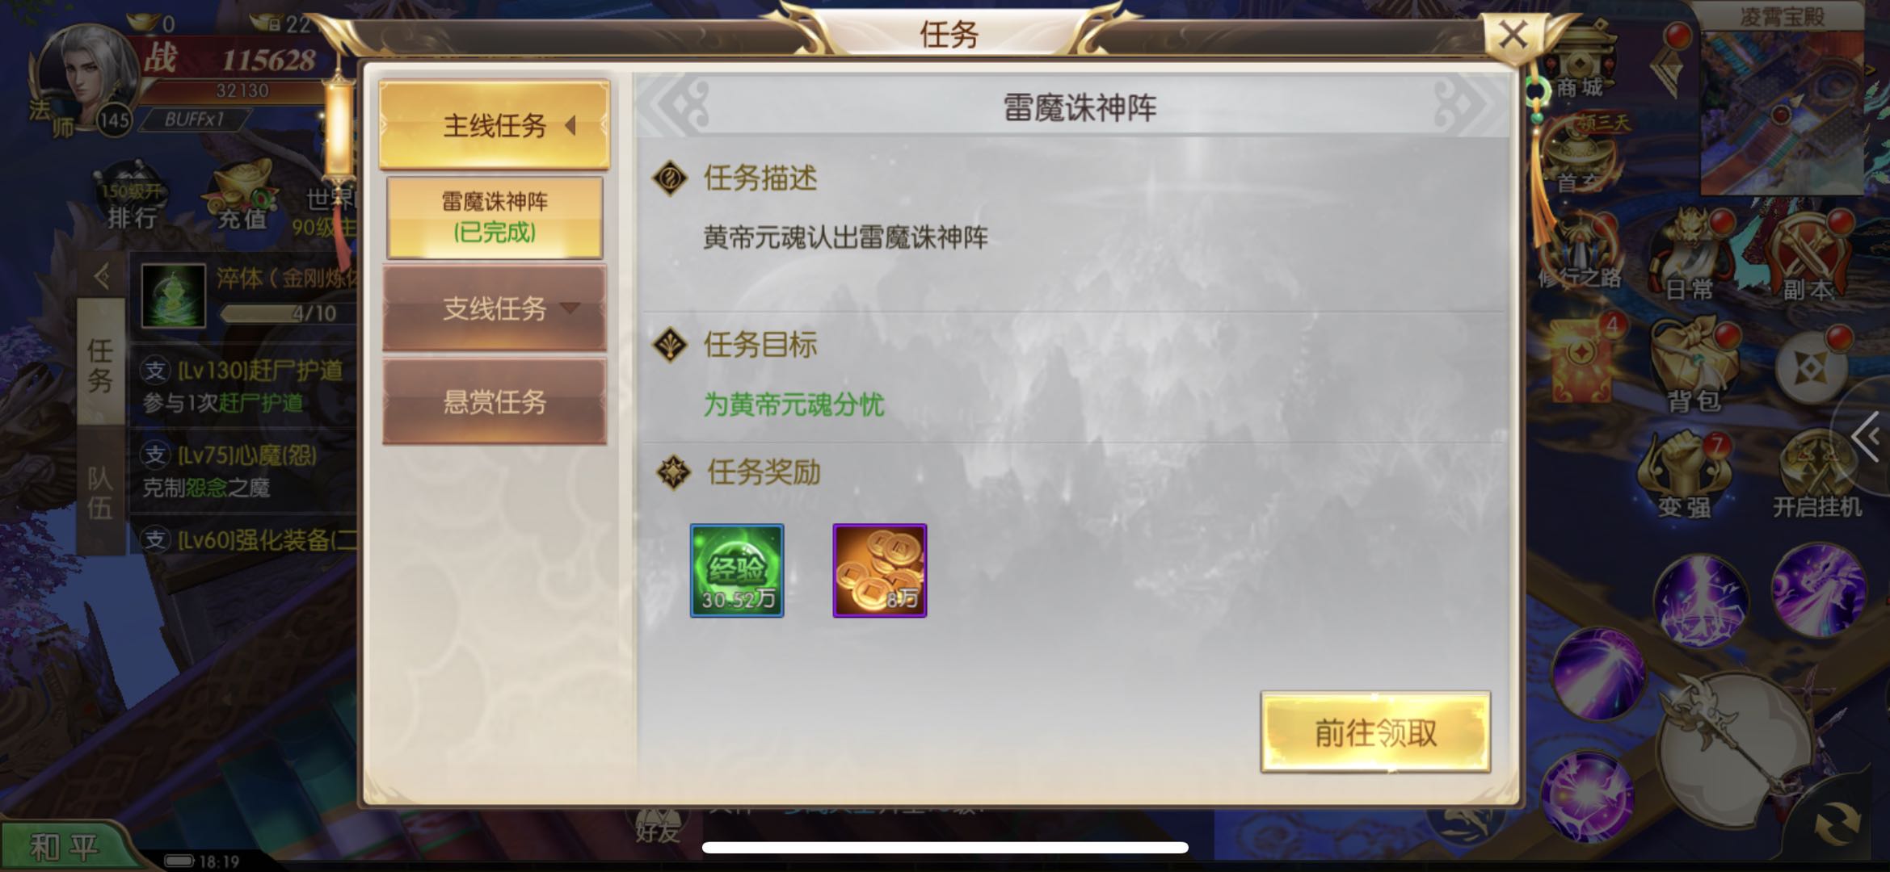
Task: Select the 悬赏任务 bounty quest tab
Action: coord(495,401)
